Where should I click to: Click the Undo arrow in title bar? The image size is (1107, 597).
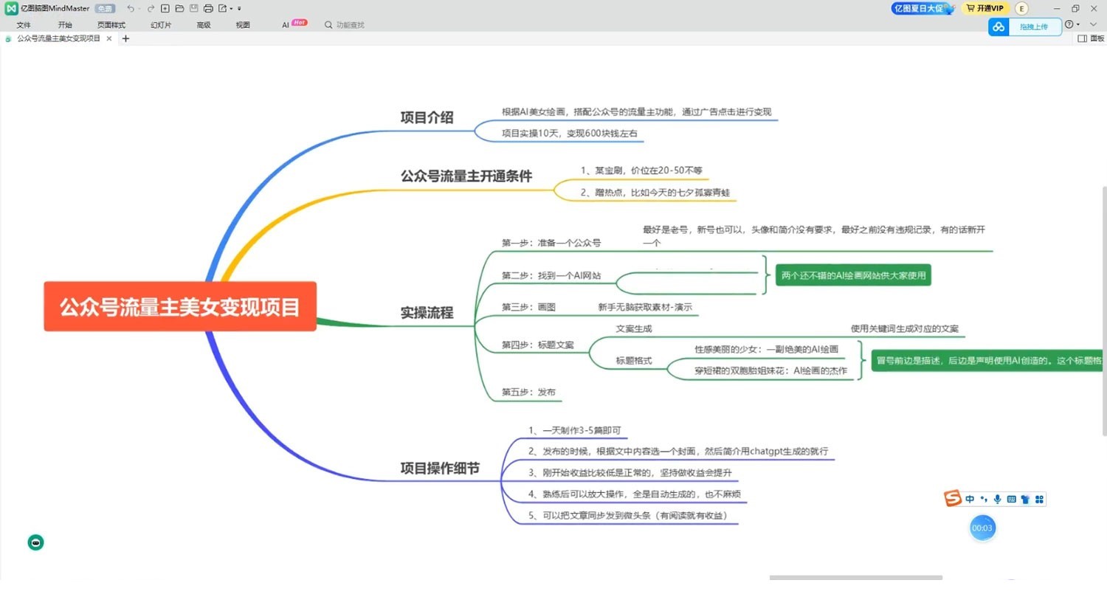[x=131, y=9]
